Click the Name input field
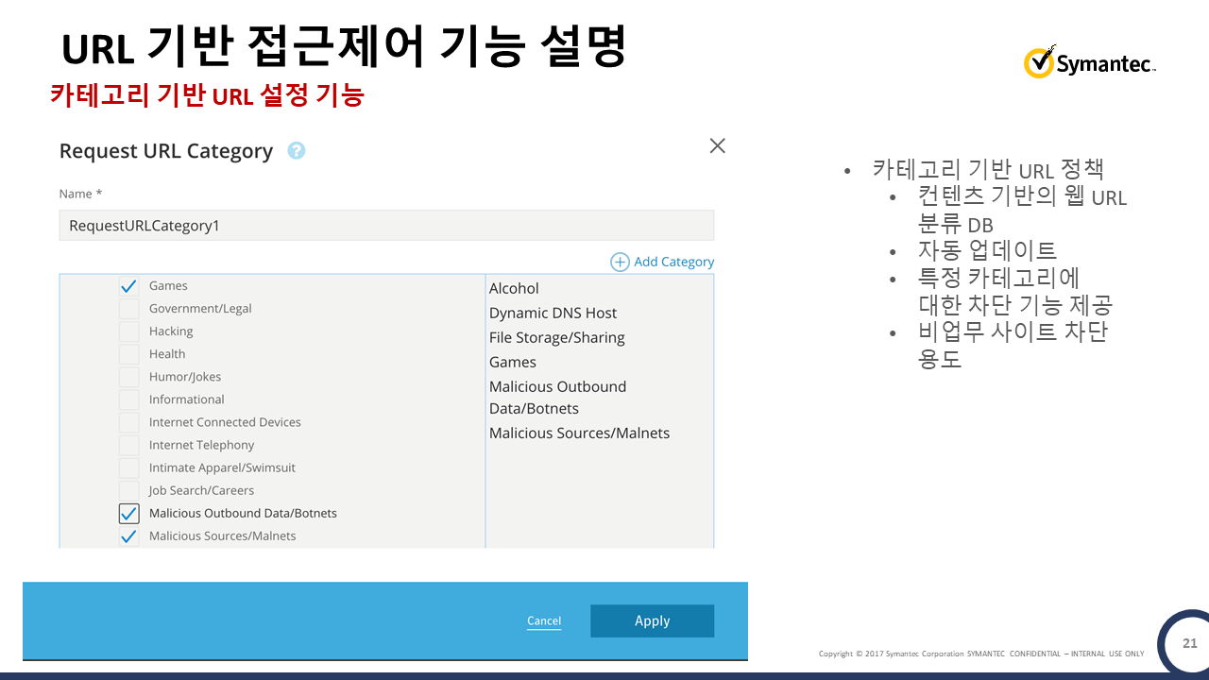 (x=386, y=226)
